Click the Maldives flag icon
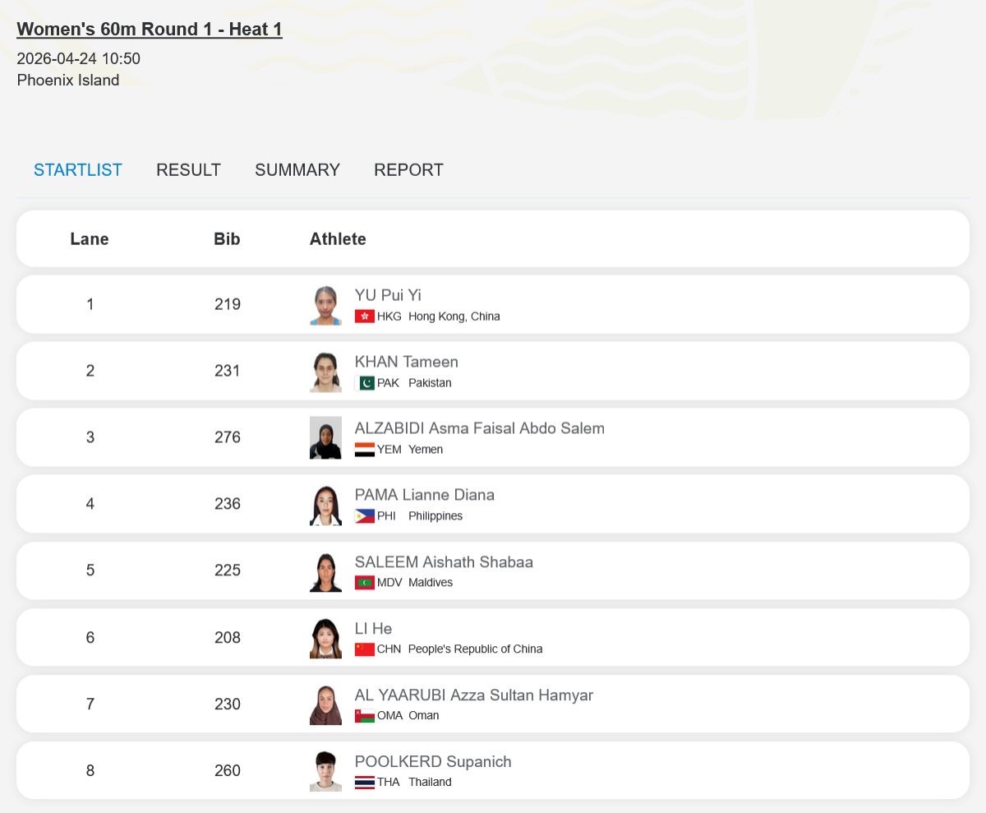 (365, 583)
